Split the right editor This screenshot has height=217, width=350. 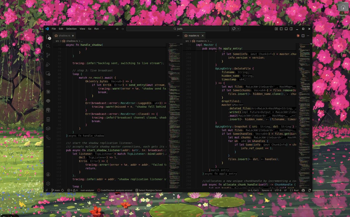pyautogui.click(x=303, y=36)
